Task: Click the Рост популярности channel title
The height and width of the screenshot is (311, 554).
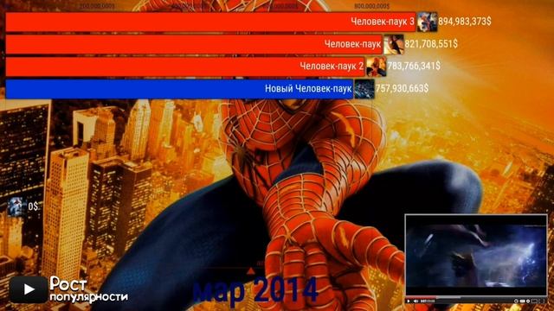Action: pyautogui.click(x=88, y=290)
